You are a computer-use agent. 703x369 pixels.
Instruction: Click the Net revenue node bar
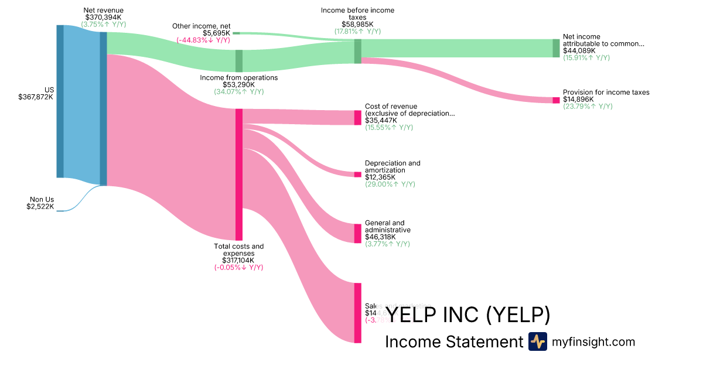click(103, 108)
